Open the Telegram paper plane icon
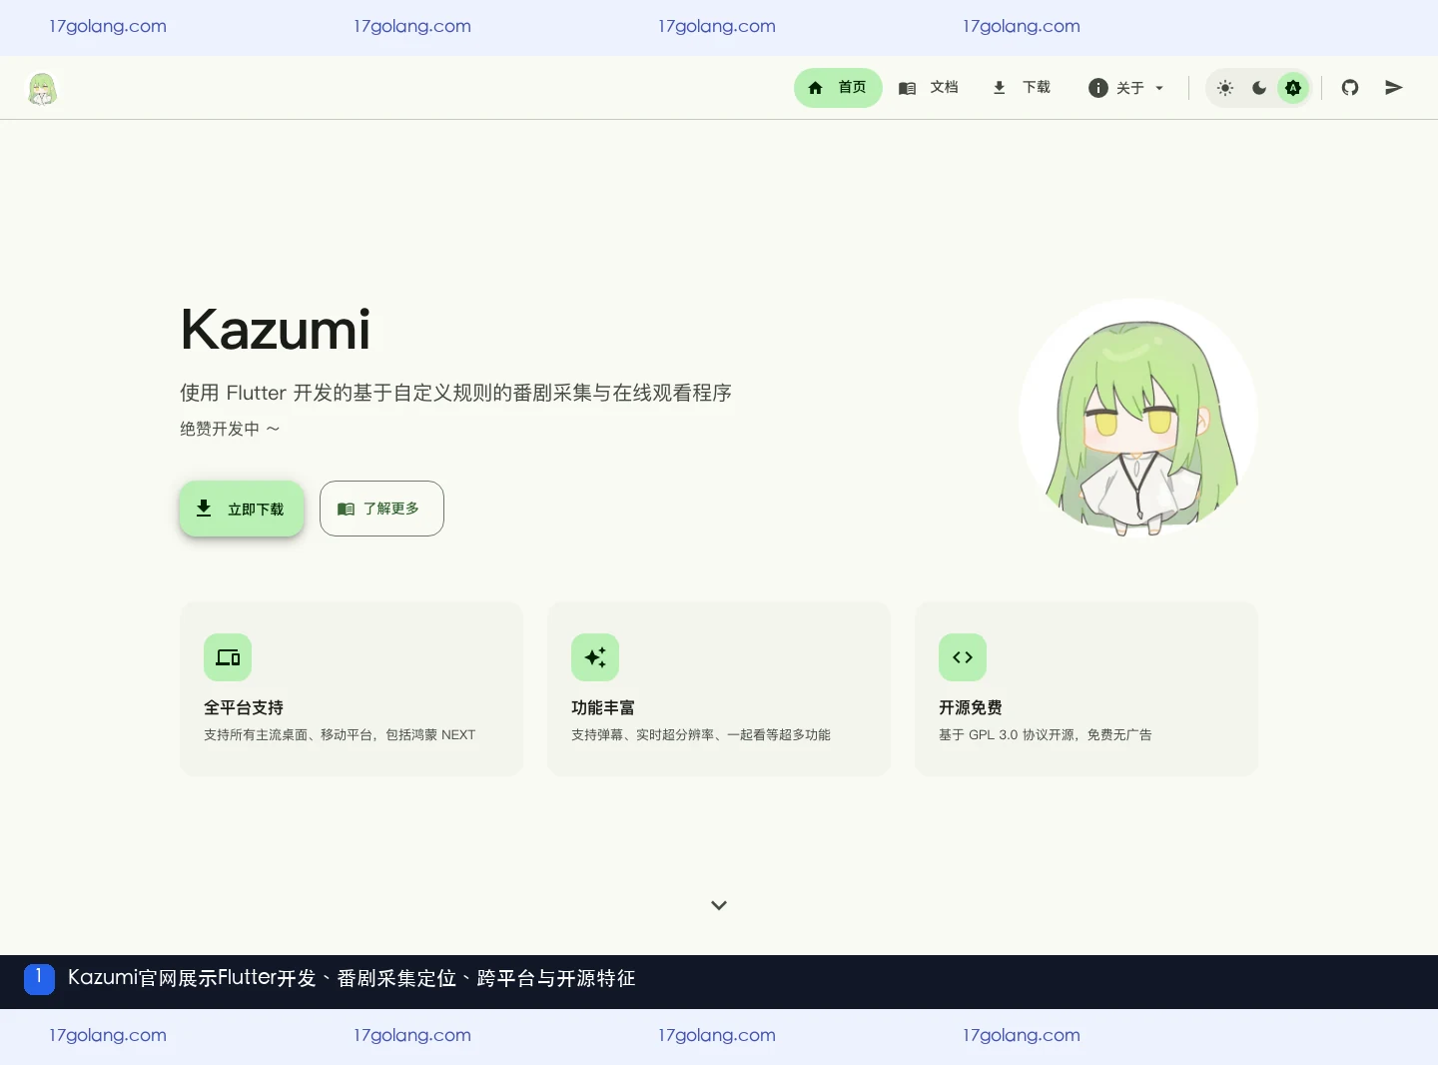This screenshot has height=1065, width=1438. [x=1394, y=88]
